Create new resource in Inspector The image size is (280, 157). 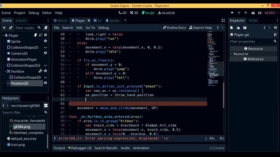231,28
